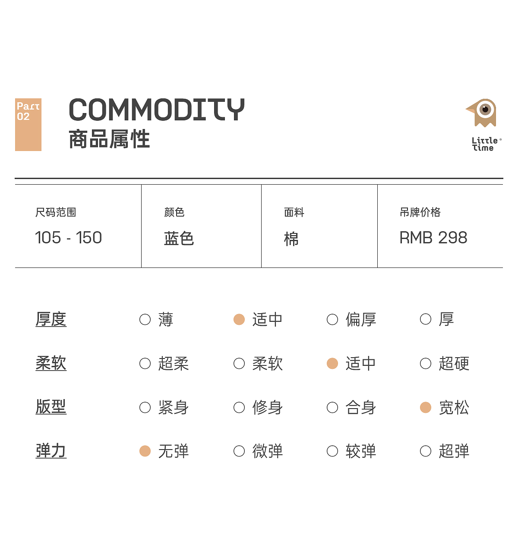
Task: Pick the 超弹 elasticity option
Action: point(426,451)
